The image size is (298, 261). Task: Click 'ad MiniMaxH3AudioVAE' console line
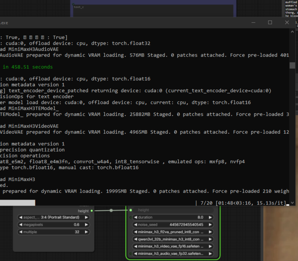tap(29, 49)
